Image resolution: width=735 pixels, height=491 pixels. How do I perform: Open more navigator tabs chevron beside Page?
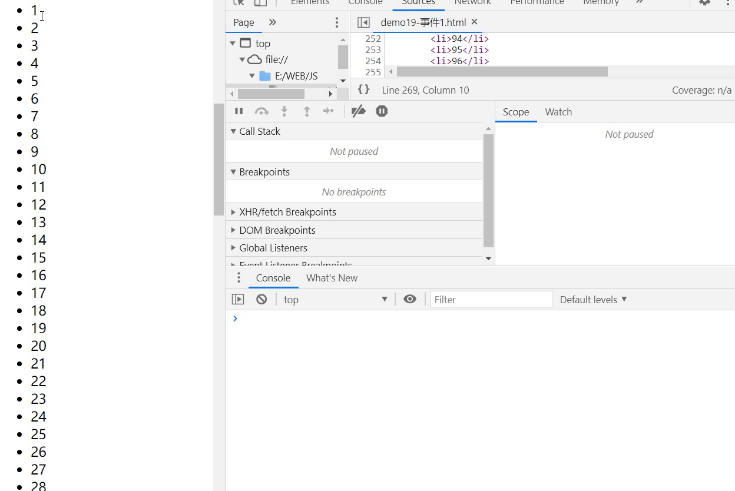(x=273, y=22)
